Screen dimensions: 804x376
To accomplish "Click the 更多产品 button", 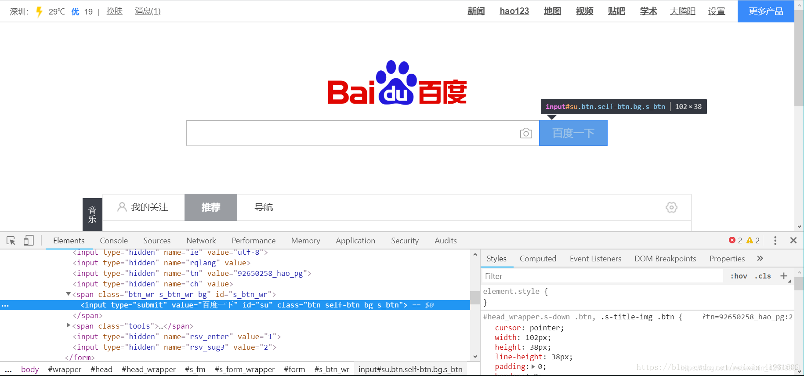I will [766, 11].
